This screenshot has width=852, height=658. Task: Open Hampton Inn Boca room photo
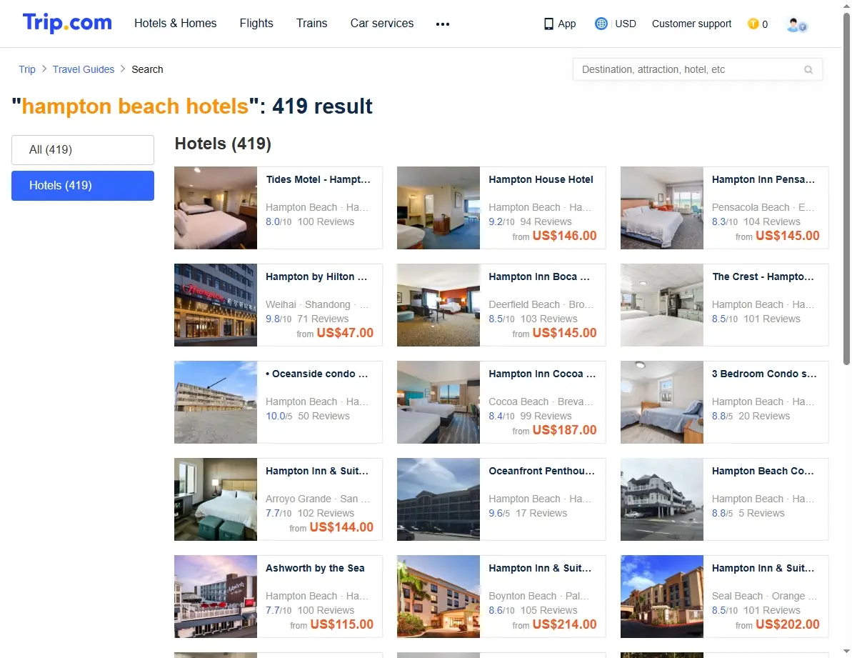(x=438, y=305)
